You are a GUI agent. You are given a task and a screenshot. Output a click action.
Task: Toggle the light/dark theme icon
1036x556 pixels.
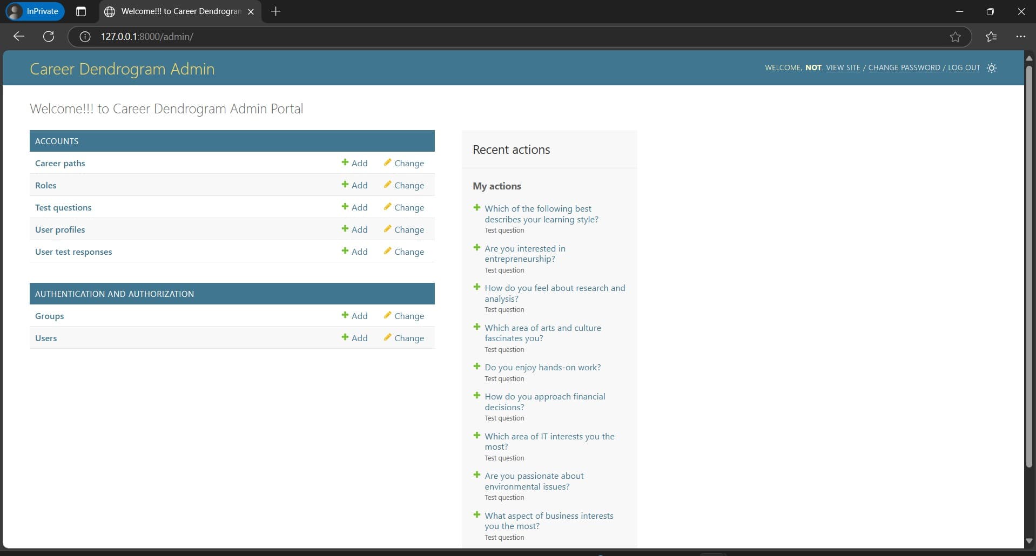tap(992, 68)
